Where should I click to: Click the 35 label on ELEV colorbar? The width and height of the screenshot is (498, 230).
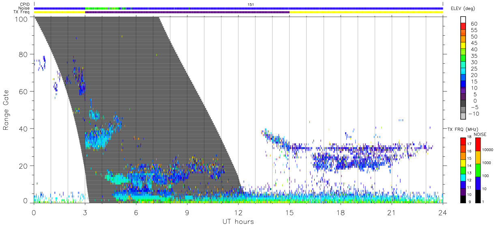coord(474,56)
